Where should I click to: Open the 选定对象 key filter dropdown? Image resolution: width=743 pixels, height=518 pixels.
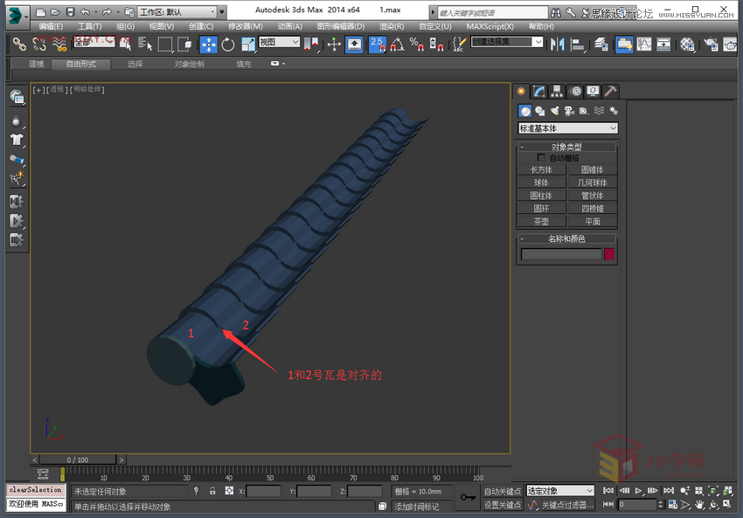pos(559,490)
